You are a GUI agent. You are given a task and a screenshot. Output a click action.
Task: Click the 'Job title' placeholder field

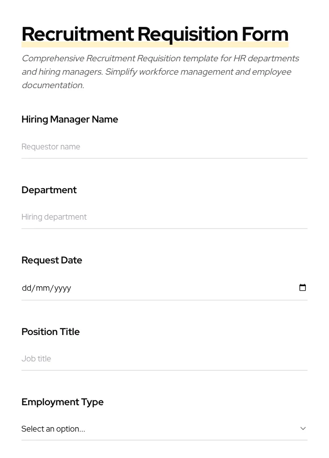tap(164, 359)
